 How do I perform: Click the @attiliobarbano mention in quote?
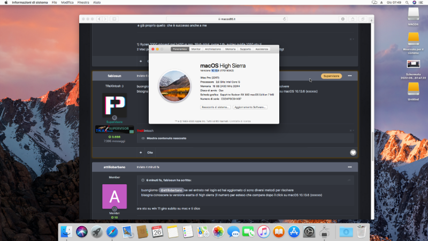click(171, 190)
